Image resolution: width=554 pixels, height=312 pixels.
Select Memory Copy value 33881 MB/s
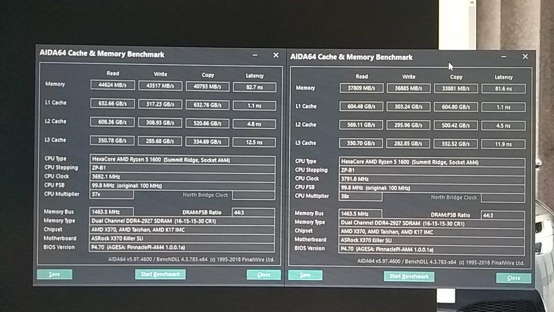[456, 89]
